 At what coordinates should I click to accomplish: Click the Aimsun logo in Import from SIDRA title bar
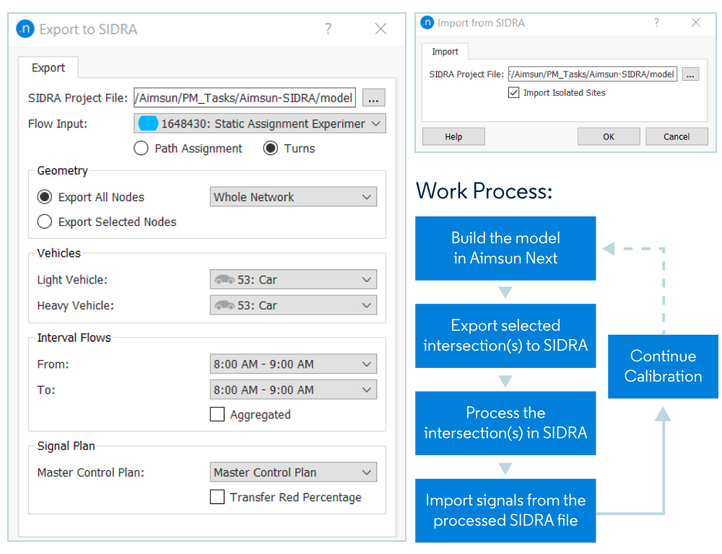tap(427, 22)
